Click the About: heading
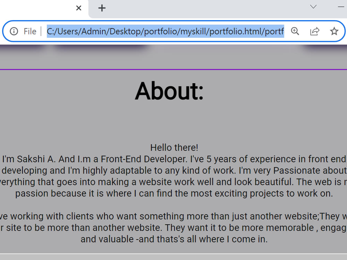The height and width of the screenshot is (260, 347). click(169, 91)
